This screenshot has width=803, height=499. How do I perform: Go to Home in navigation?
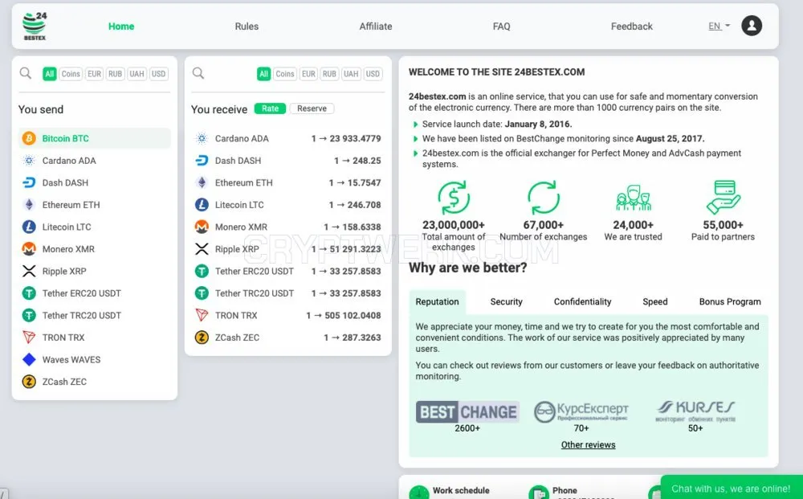point(121,27)
